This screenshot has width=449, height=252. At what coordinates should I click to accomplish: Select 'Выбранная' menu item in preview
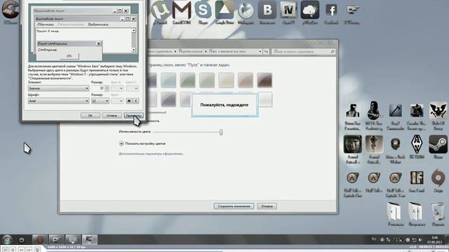pyautogui.click(x=98, y=24)
